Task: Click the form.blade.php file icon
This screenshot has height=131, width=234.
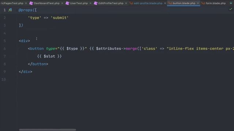Action: coord(203,3)
